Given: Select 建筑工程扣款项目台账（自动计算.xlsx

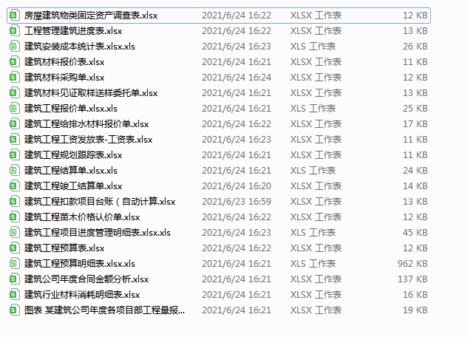Looking at the screenshot, I should [x=100, y=202].
